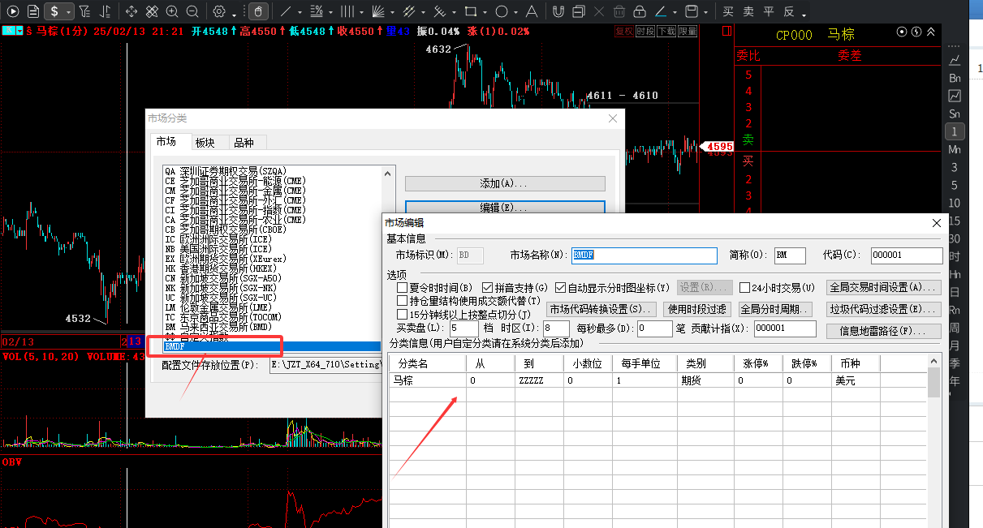Select 15 minute period in right sidebar
This screenshot has height=528, width=983.
pyautogui.click(x=955, y=221)
